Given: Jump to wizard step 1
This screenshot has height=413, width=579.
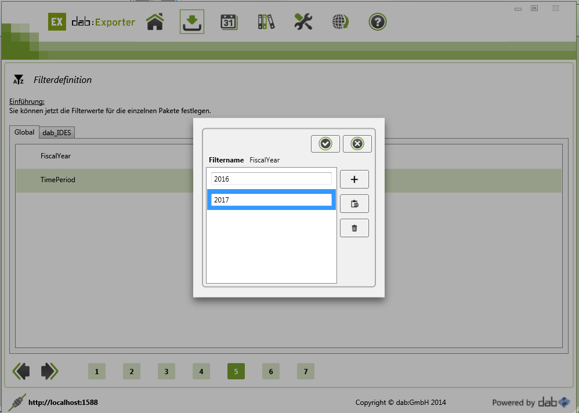Looking at the screenshot, I should pyautogui.click(x=97, y=371).
